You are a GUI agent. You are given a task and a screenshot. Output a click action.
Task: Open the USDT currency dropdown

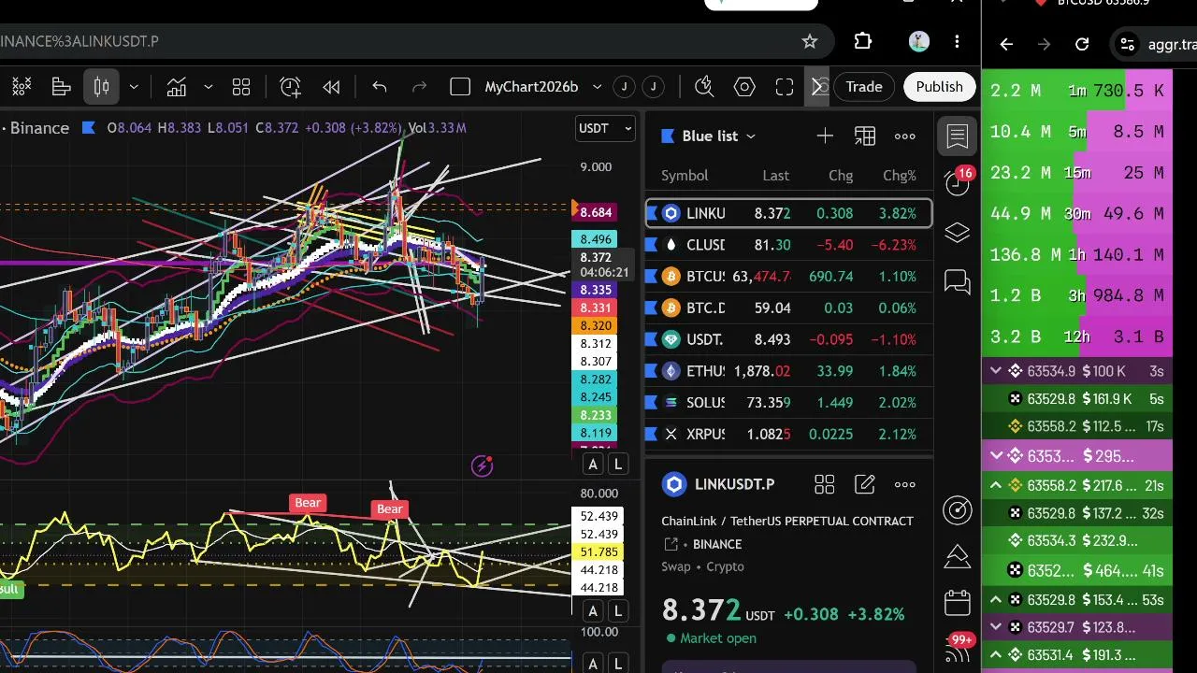[605, 128]
